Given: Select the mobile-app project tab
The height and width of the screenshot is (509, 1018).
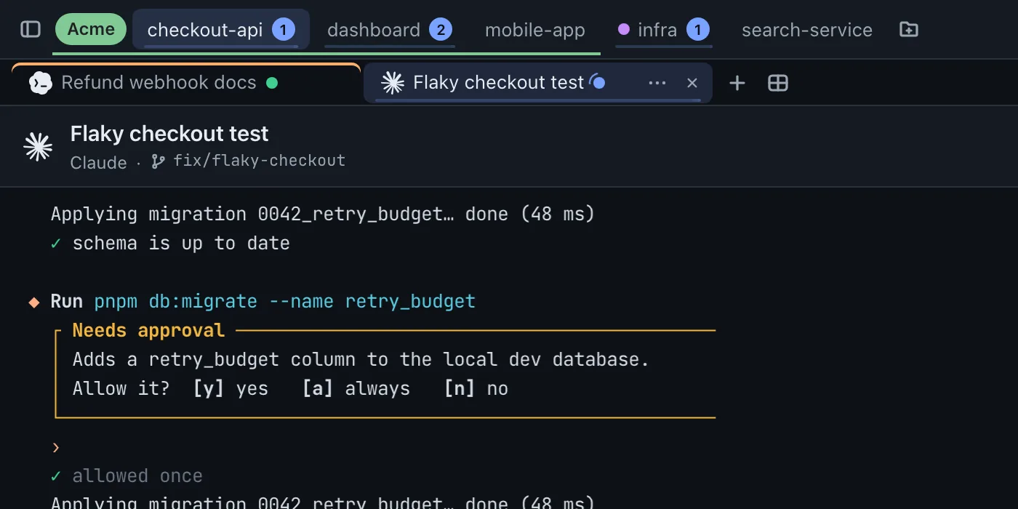Looking at the screenshot, I should tap(534, 30).
